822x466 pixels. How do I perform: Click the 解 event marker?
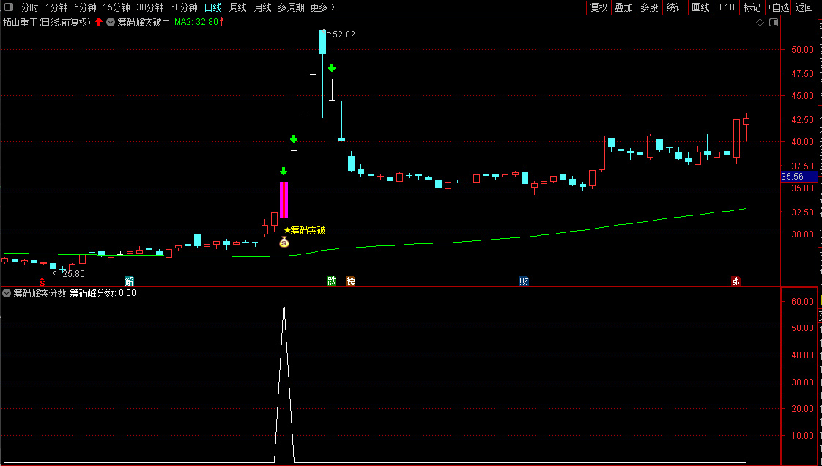129,281
